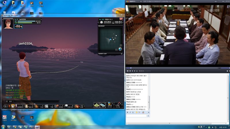Open the community speech bubble icon
The image size is (230, 129).
69,106
